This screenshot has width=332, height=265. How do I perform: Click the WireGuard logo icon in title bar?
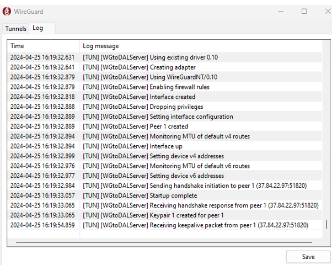click(7, 11)
